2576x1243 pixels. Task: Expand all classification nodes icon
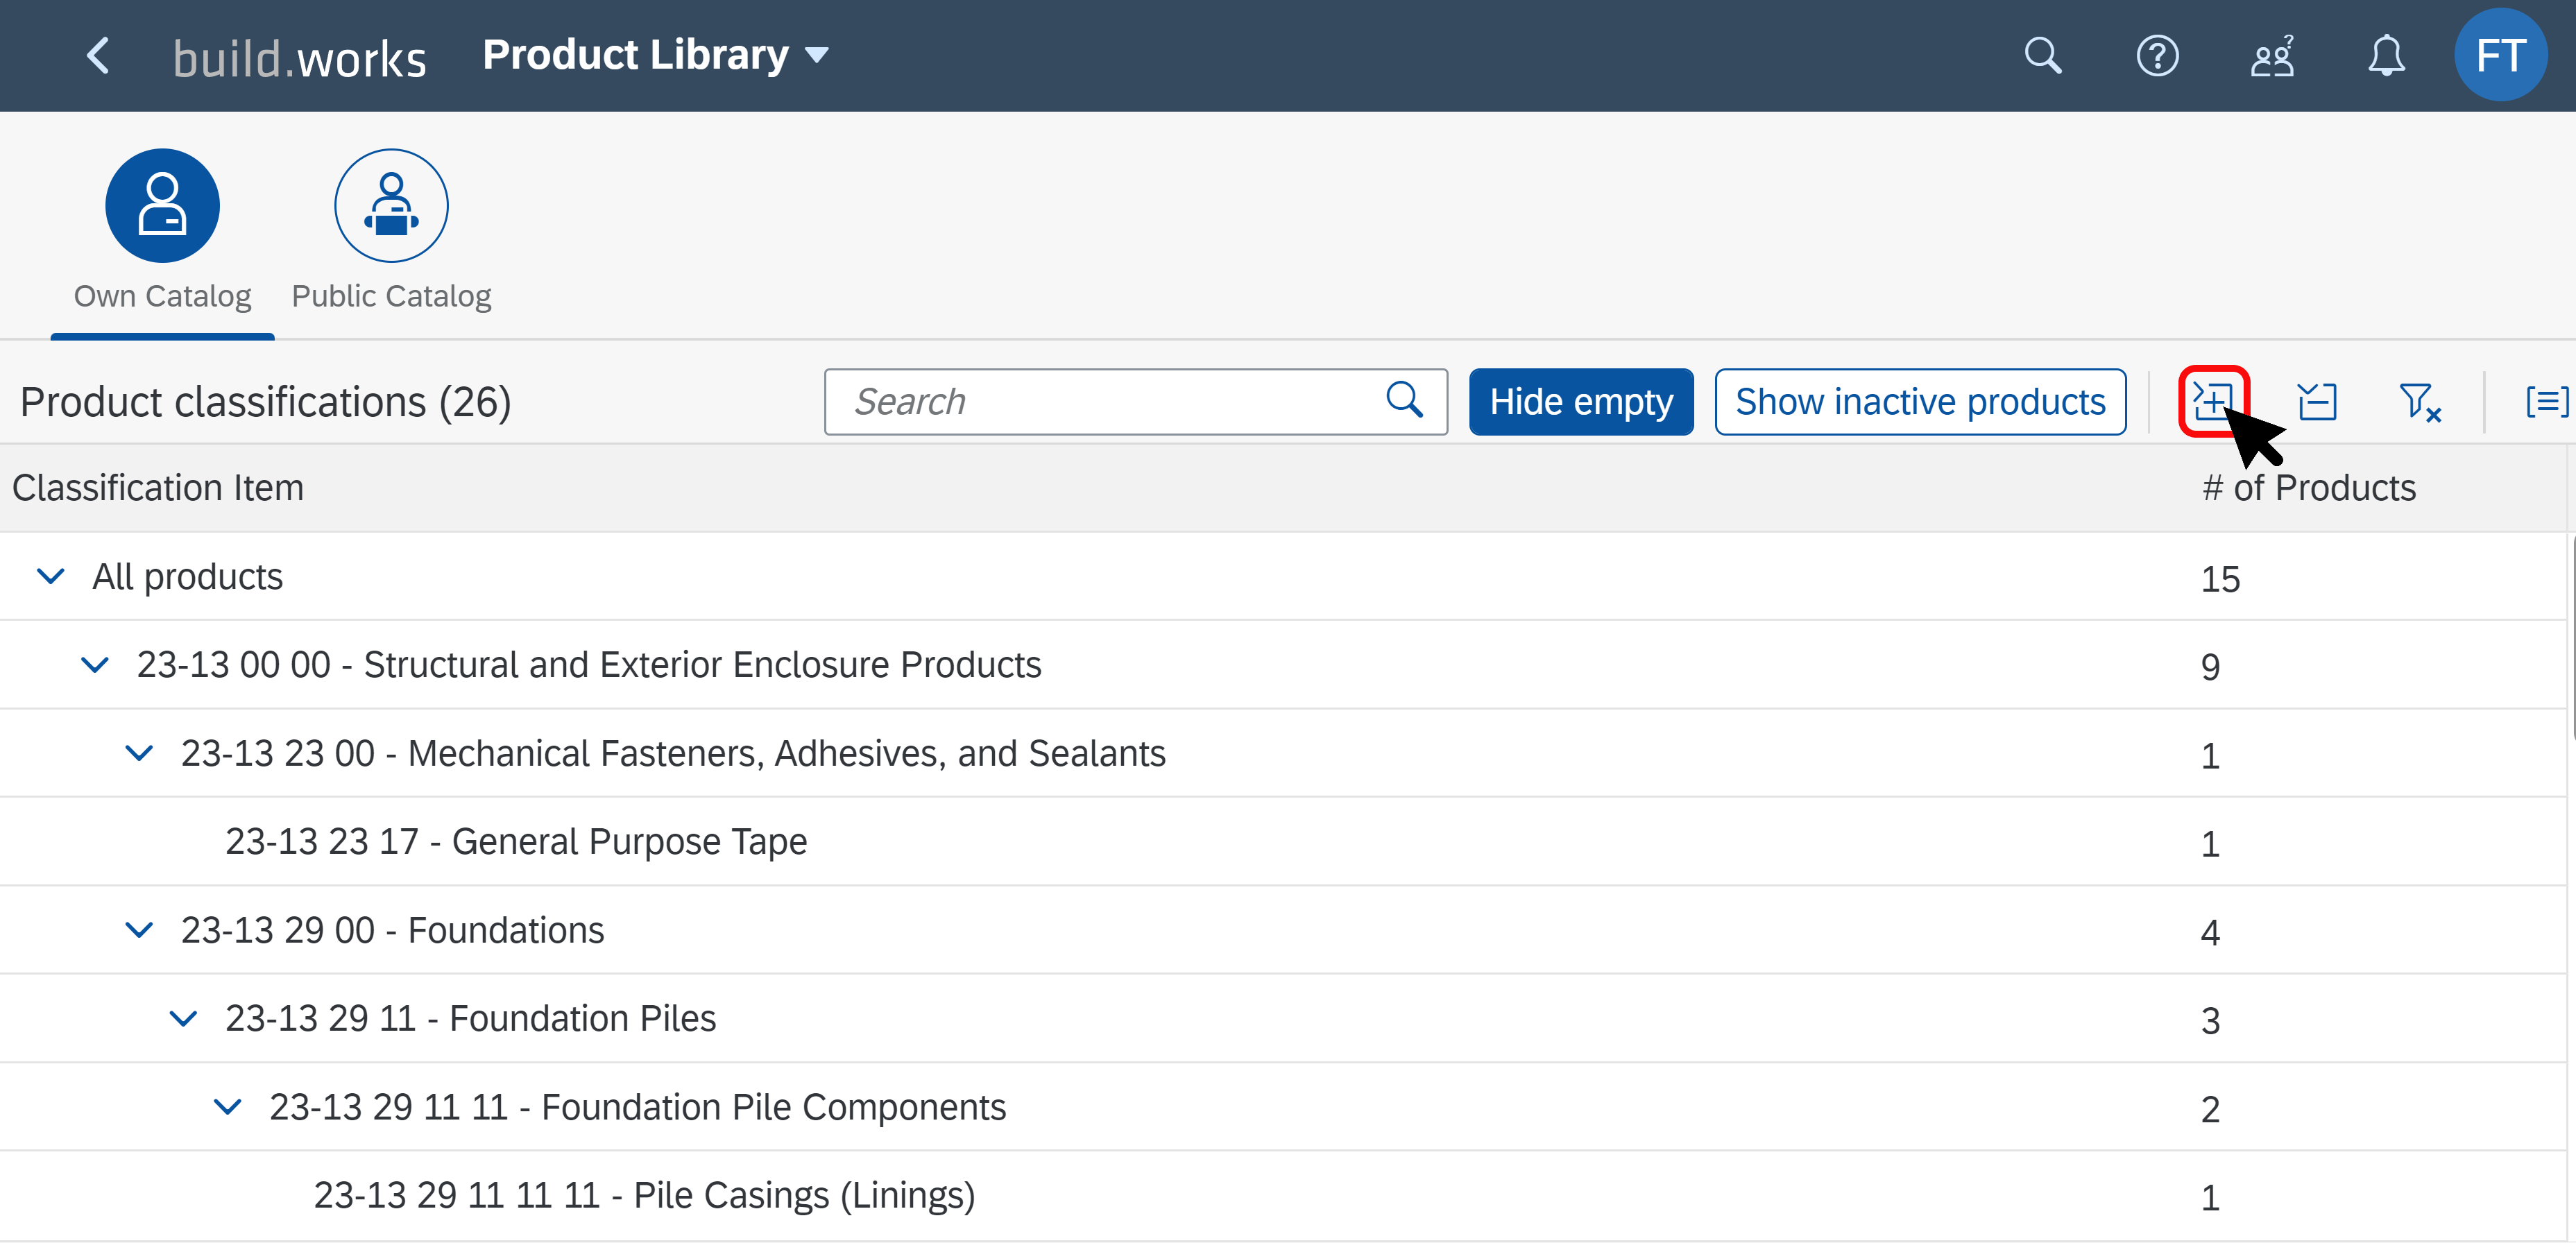point(2213,402)
